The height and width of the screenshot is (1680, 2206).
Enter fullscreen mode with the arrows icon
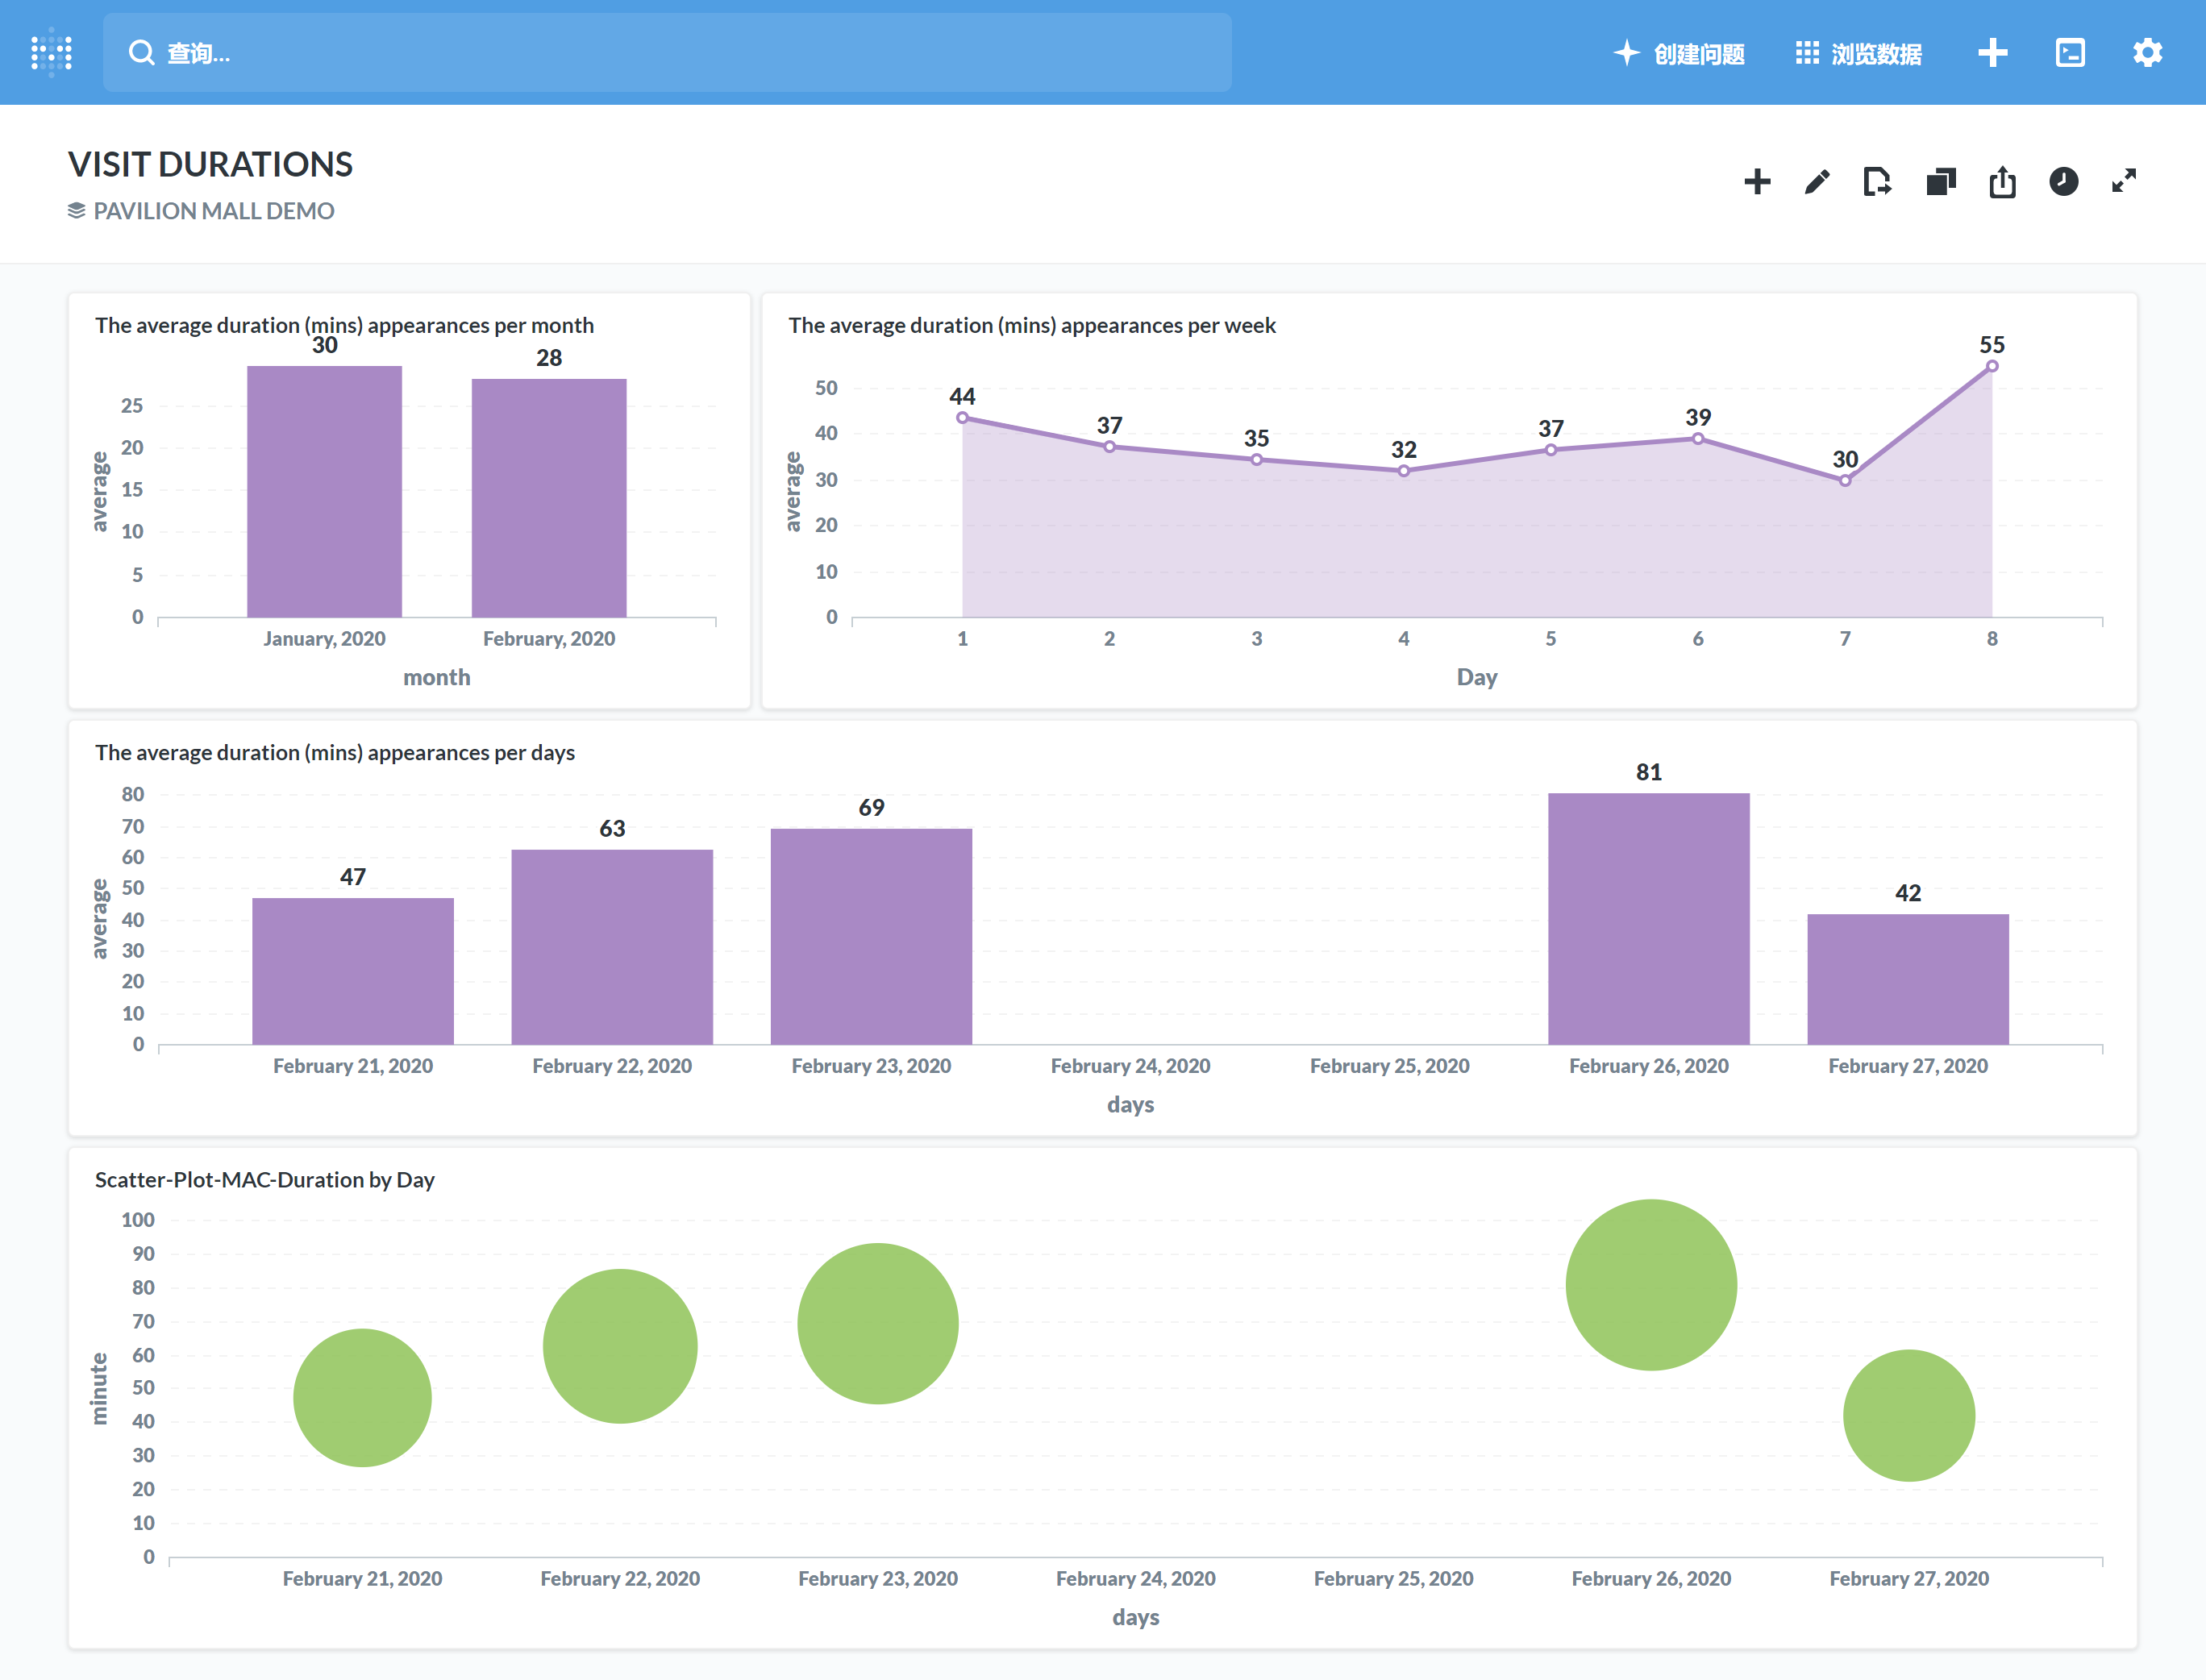point(2124,181)
